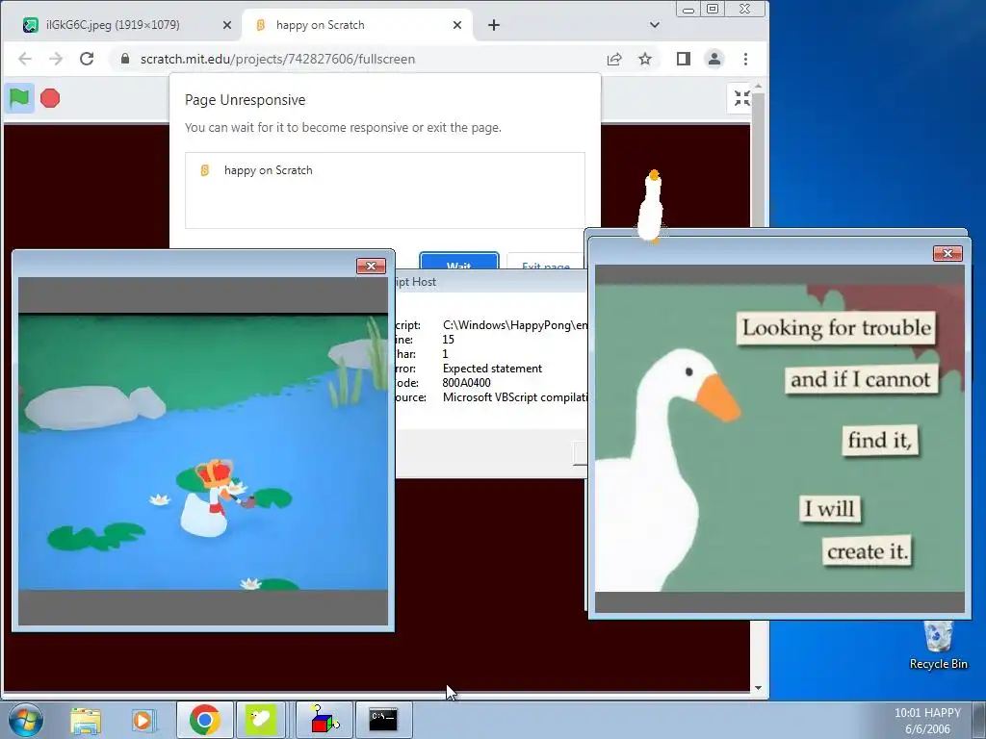Click the browser scrollbar up arrow
The image size is (986, 739).
click(x=758, y=86)
